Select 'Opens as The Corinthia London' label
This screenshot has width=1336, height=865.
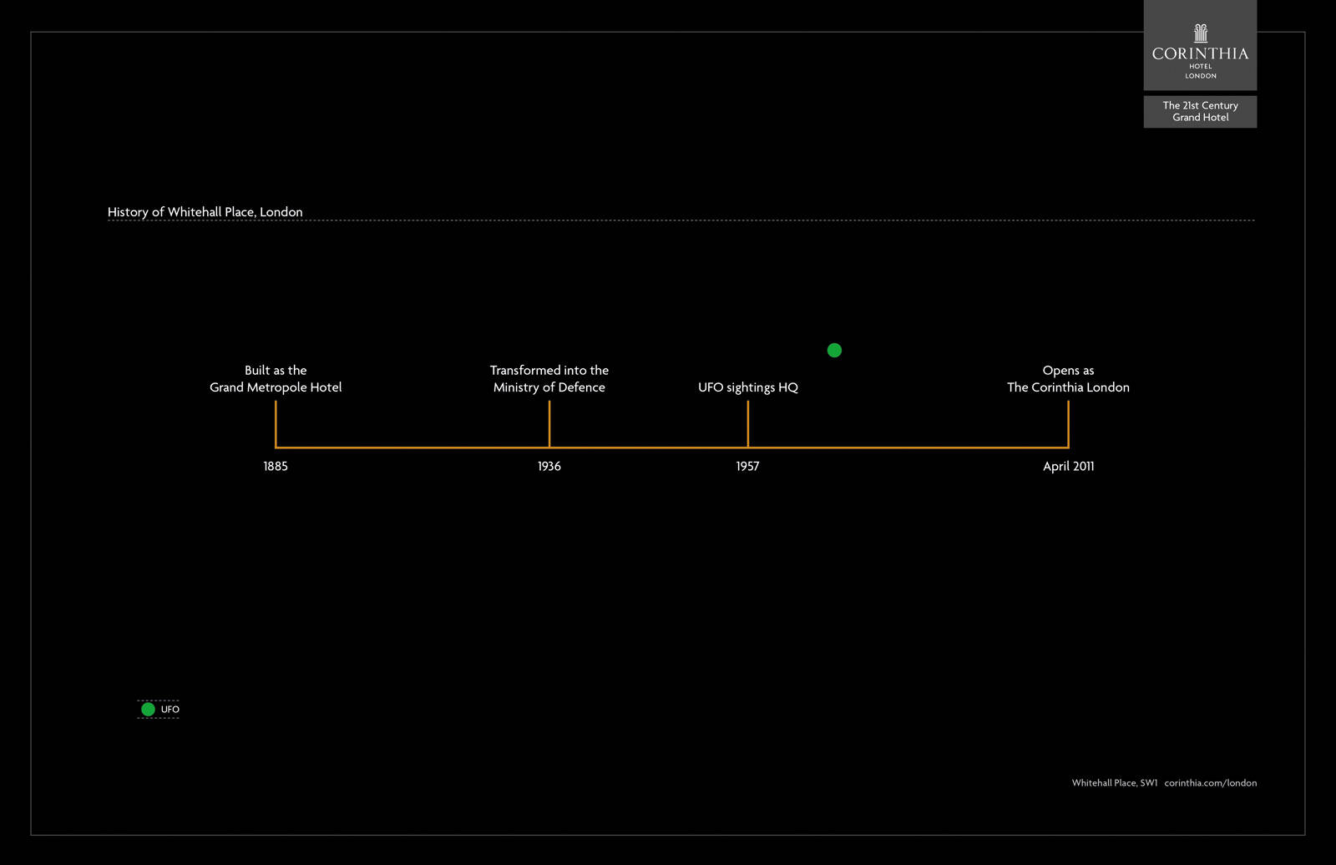pos(1068,379)
